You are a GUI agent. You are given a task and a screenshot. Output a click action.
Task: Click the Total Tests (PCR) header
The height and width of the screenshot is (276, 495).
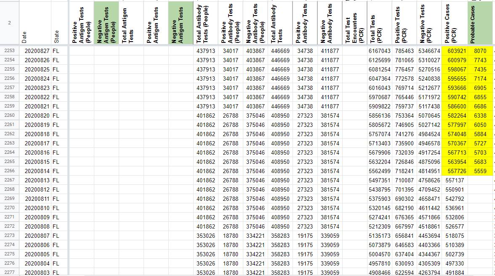click(x=380, y=23)
